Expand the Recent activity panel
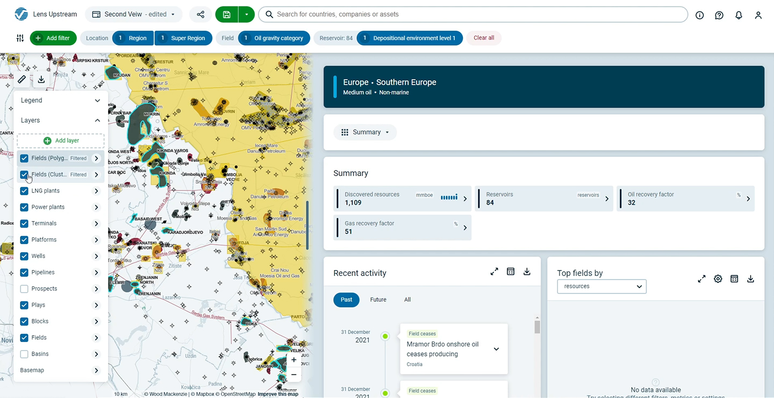Screen dimensions: 774x398 494,272
